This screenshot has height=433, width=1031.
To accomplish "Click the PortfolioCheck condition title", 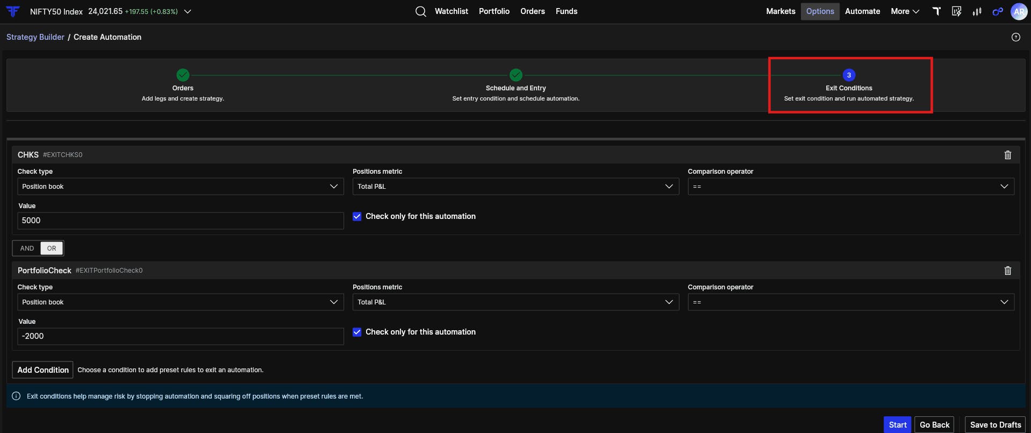I will pyautogui.click(x=44, y=271).
